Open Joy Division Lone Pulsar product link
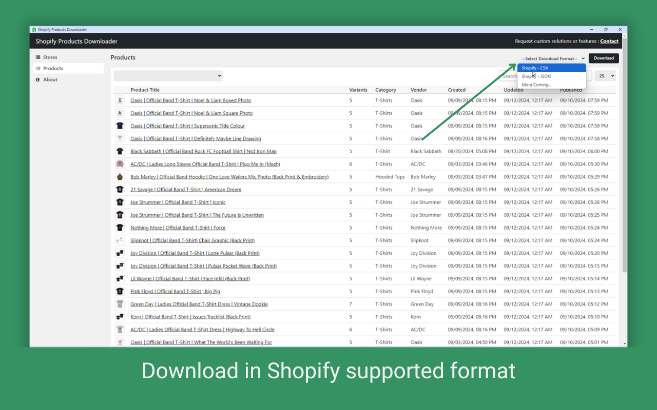The height and width of the screenshot is (410, 657). pos(195,253)
